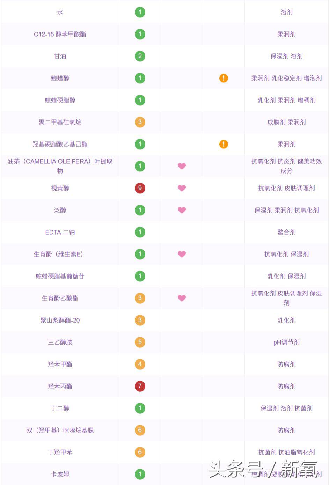
Task: Click pH调节剂 function text
Action: (286, 342)
